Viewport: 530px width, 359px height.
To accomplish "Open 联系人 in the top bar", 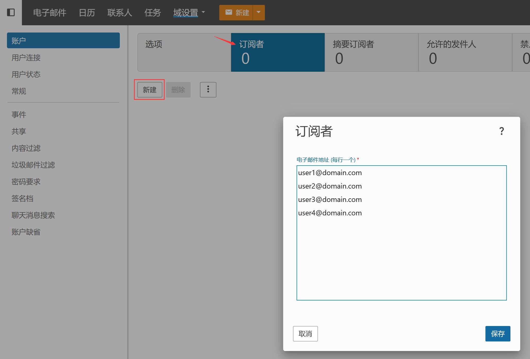I will tap(120, 13).
